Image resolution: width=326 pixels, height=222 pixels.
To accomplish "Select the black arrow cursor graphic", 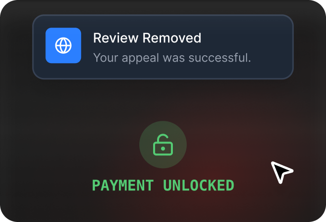I will (282, 172).
